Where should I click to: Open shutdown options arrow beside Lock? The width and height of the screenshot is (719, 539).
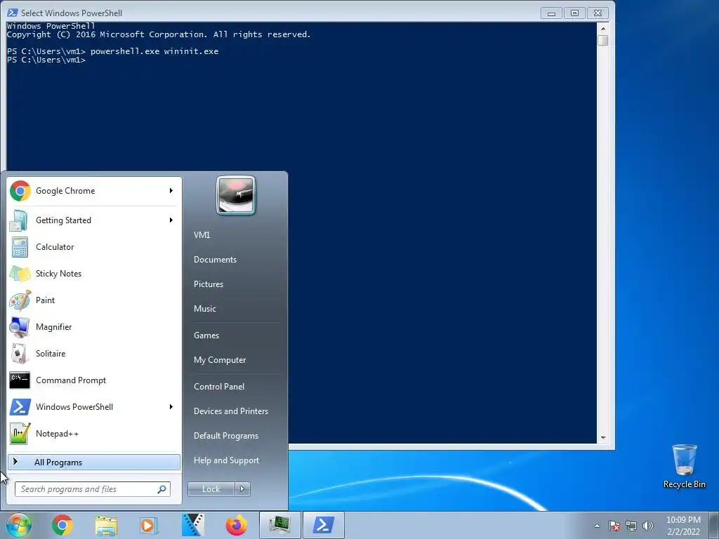click(x=242, y=489)
